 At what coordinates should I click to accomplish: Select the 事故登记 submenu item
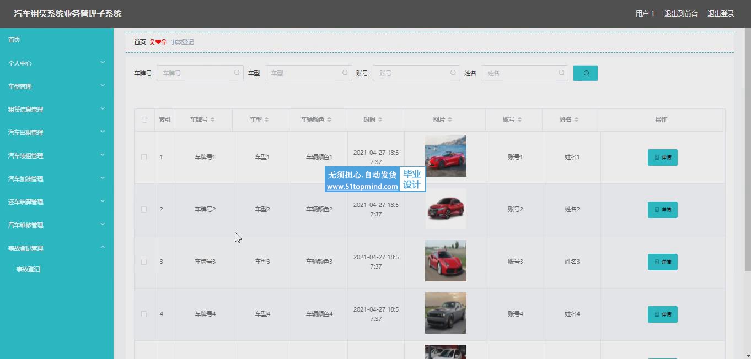(28, 269)
